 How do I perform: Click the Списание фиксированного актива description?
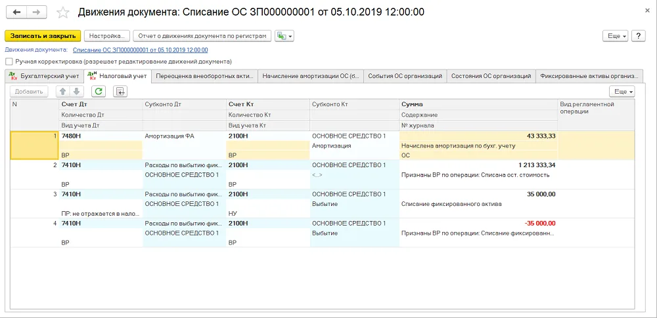click(x=451, y=204)
